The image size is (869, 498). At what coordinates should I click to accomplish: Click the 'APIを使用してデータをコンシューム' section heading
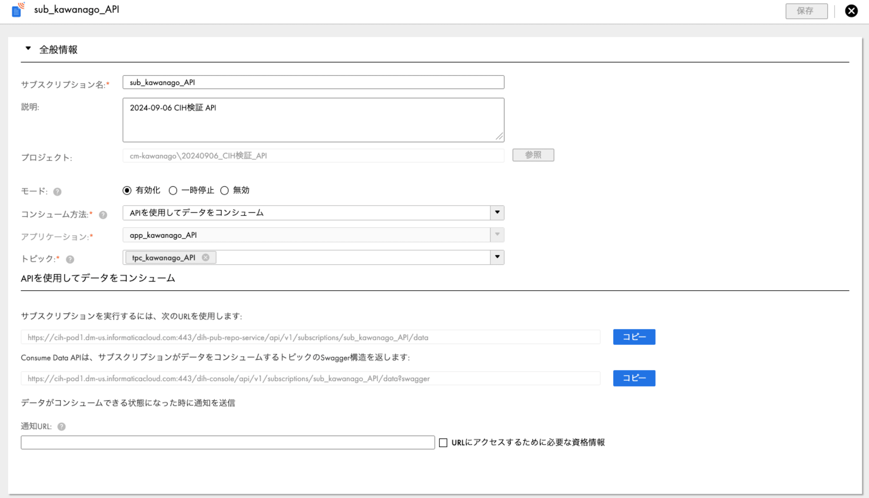(98, 278)
